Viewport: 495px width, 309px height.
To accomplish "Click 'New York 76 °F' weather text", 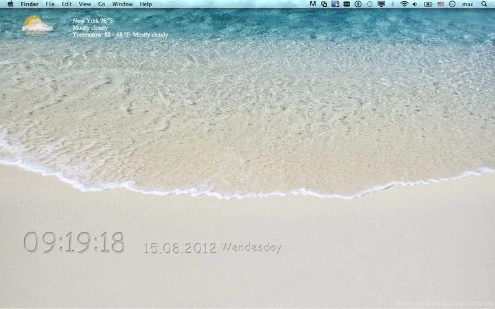I will [x=93, y=21].
